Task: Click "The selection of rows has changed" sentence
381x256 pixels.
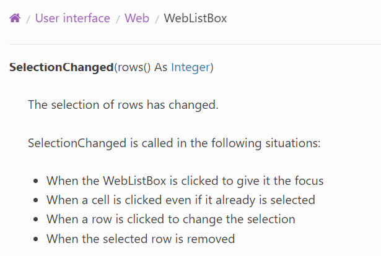Action: click(x=123, y=105)
